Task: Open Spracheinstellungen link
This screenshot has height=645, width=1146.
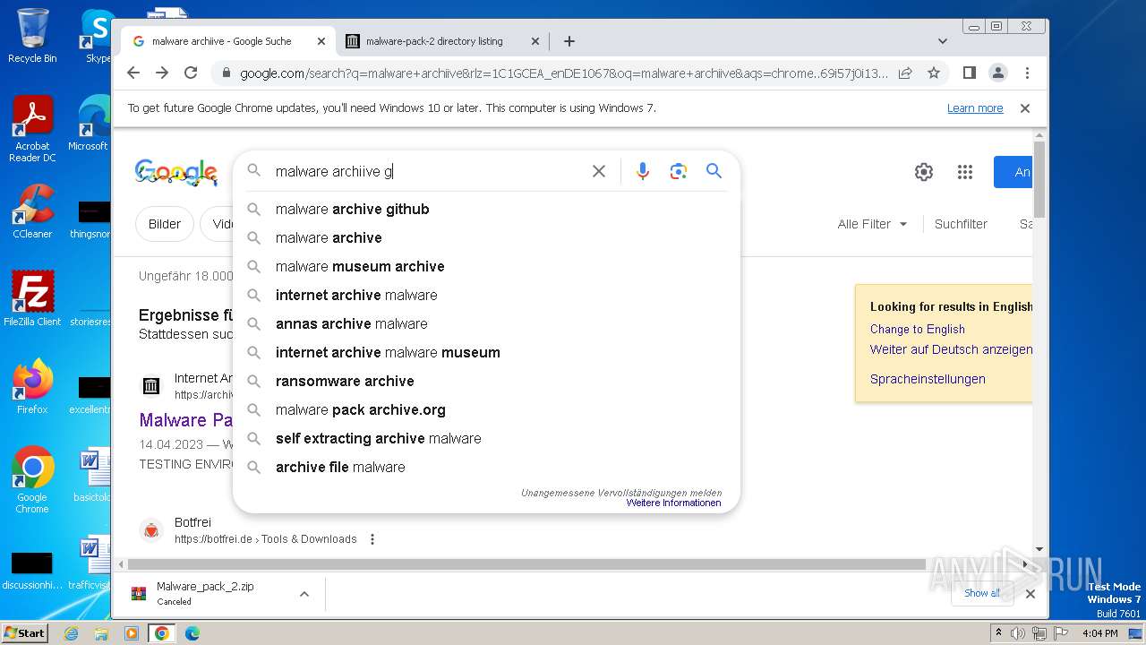Action: click(928, 379)
